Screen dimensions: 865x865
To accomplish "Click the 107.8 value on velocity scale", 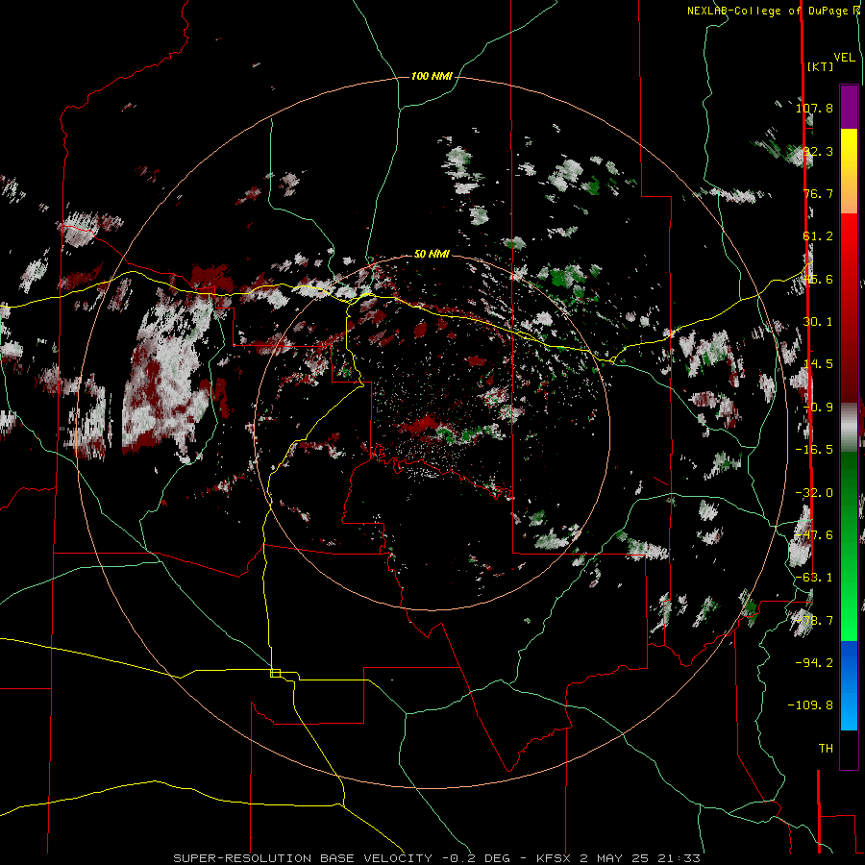I will [x=814, y=108].
